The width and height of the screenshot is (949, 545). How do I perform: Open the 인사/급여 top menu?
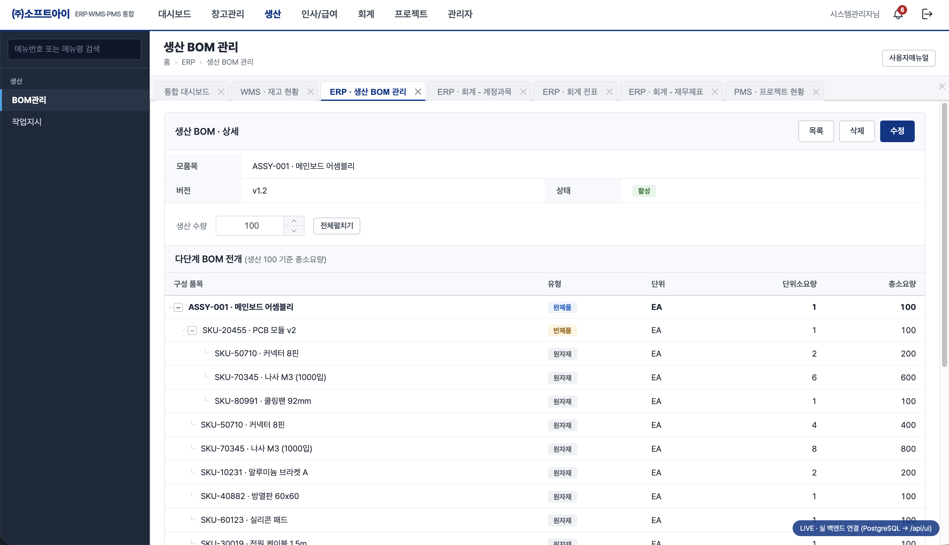(x=319, y=14)
